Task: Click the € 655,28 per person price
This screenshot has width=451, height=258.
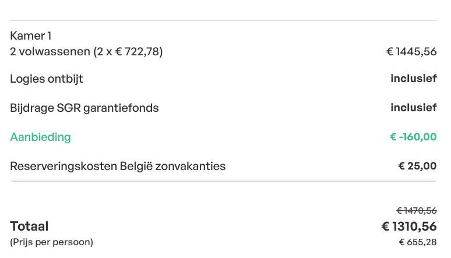Action: point(418,242)
